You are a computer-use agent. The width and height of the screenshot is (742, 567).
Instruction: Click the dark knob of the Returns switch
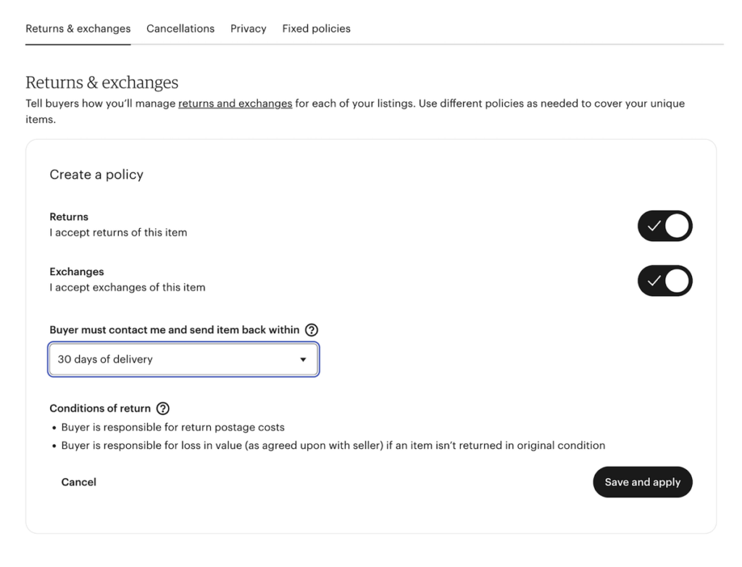coord(677,226)
